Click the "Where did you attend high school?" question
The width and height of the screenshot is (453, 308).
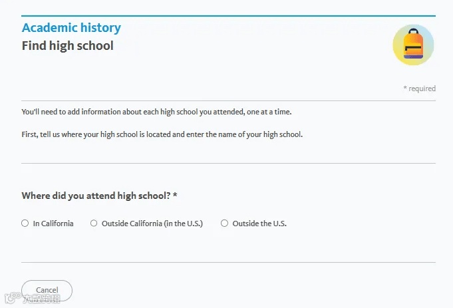[96, 196]
